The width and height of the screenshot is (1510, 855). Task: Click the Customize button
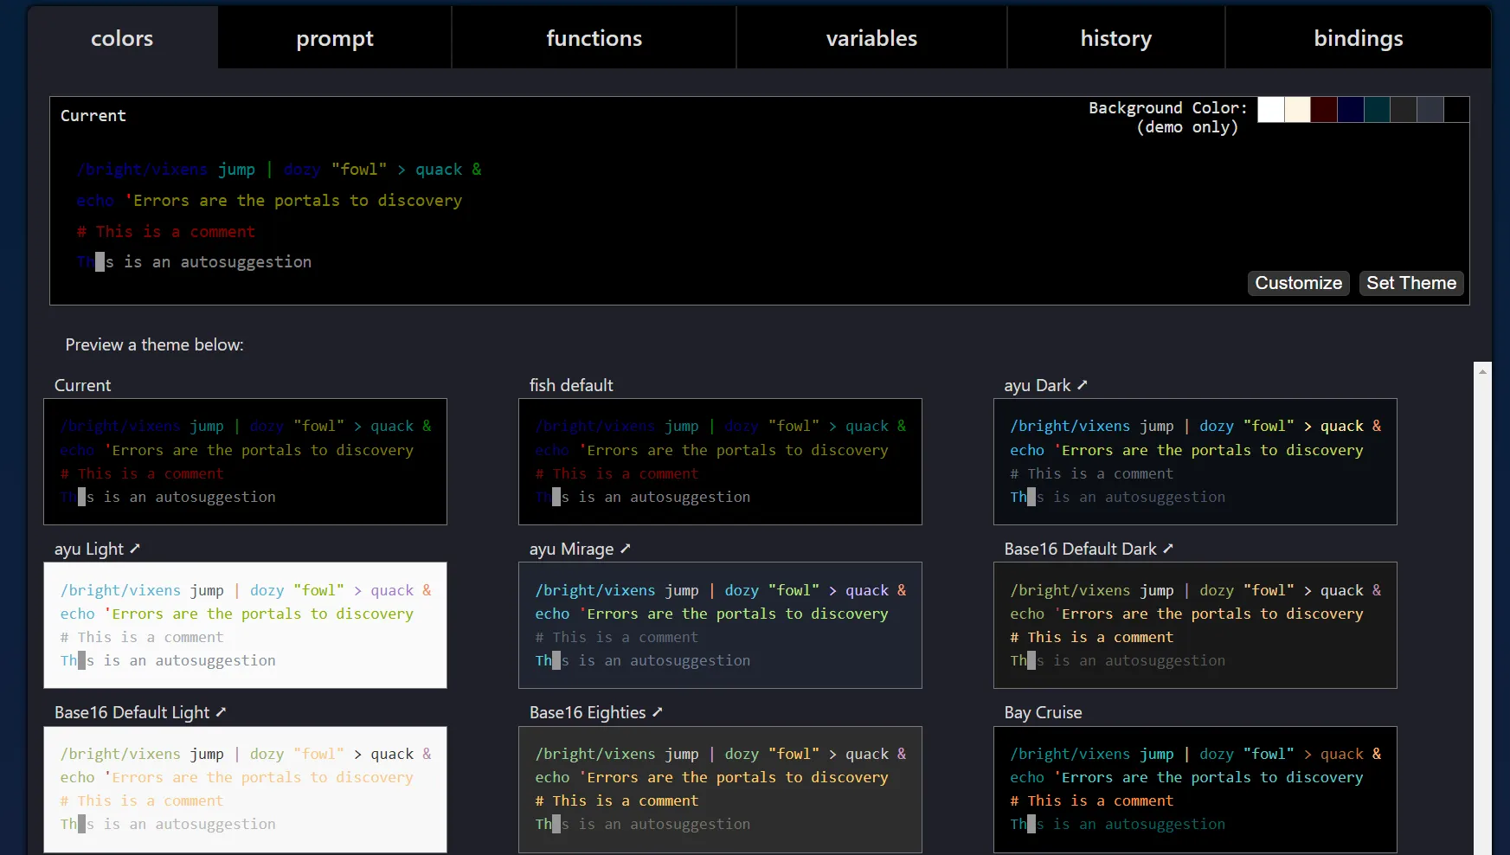[x=1298, y=283]
